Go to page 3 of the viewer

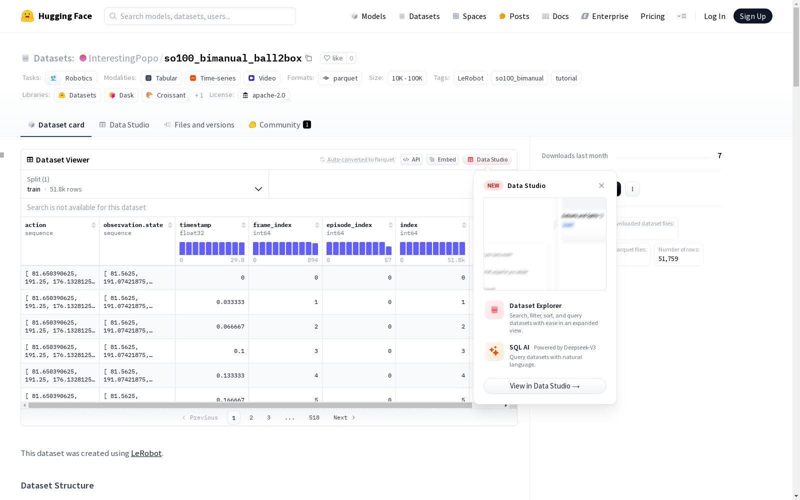268,417
